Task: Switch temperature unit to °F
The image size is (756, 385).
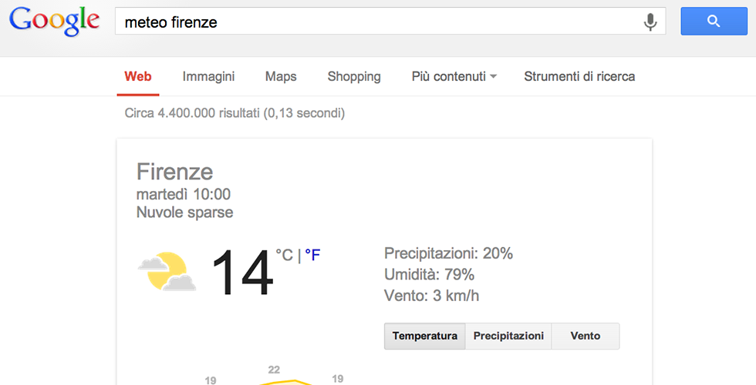Action: coord(312,255)
